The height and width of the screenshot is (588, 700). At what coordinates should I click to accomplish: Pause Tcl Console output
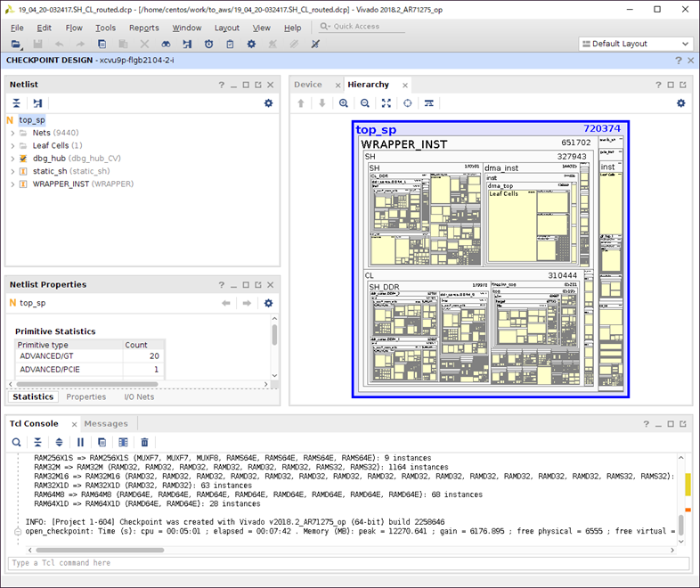[x=80, y=443]
